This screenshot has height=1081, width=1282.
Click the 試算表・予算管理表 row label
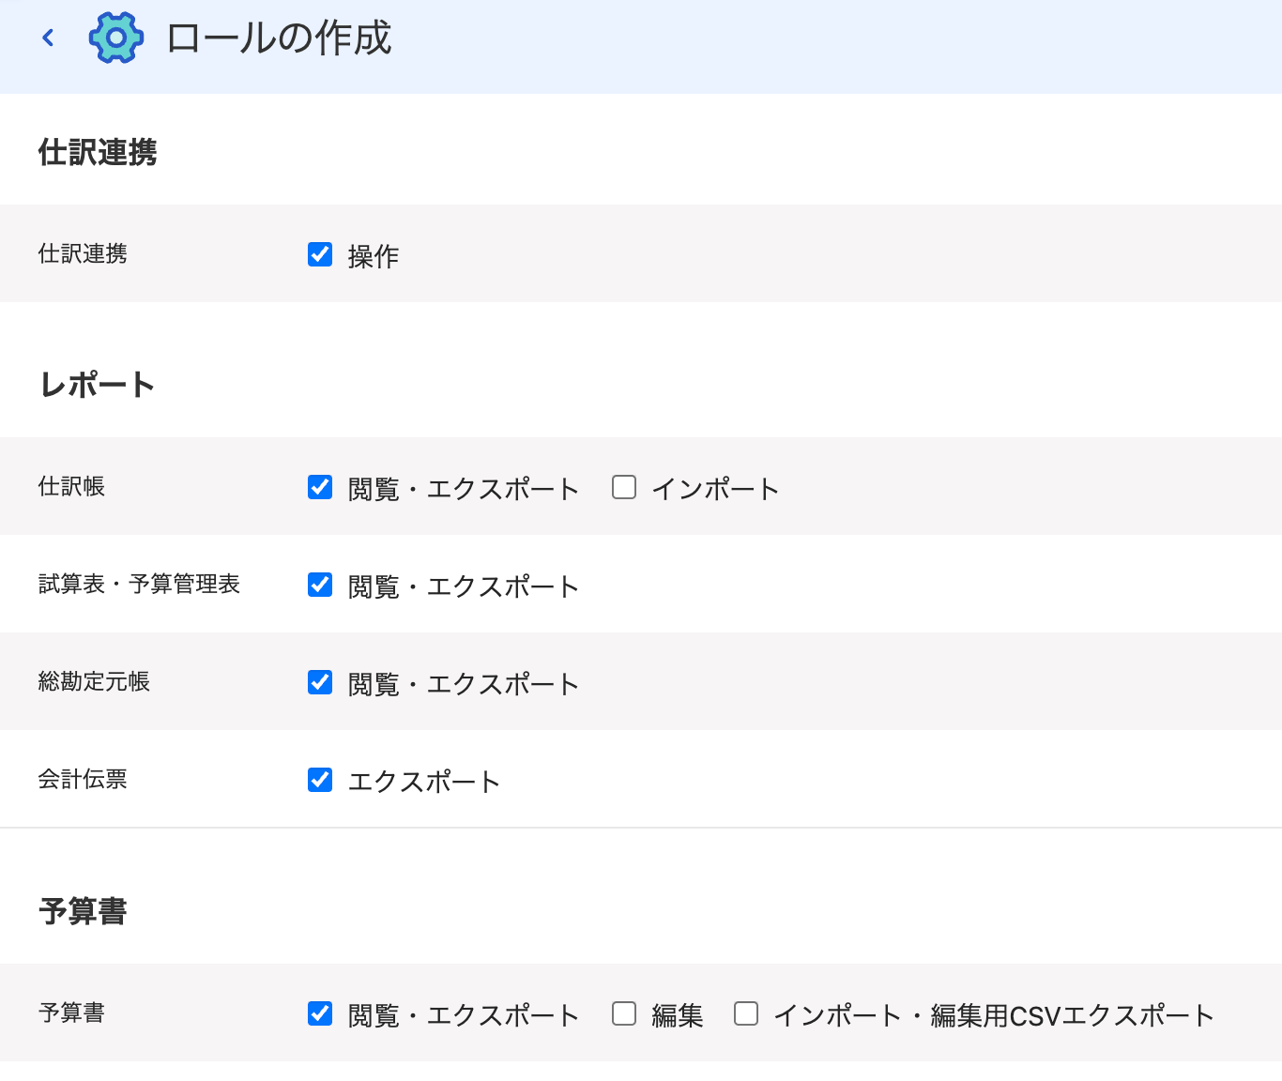(139, 584)
